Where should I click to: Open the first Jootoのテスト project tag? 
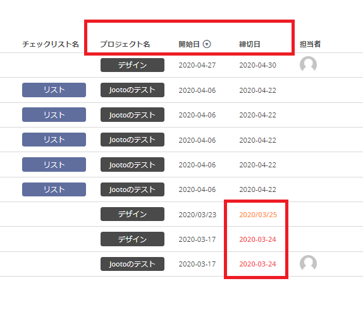[x=132, y=90]
